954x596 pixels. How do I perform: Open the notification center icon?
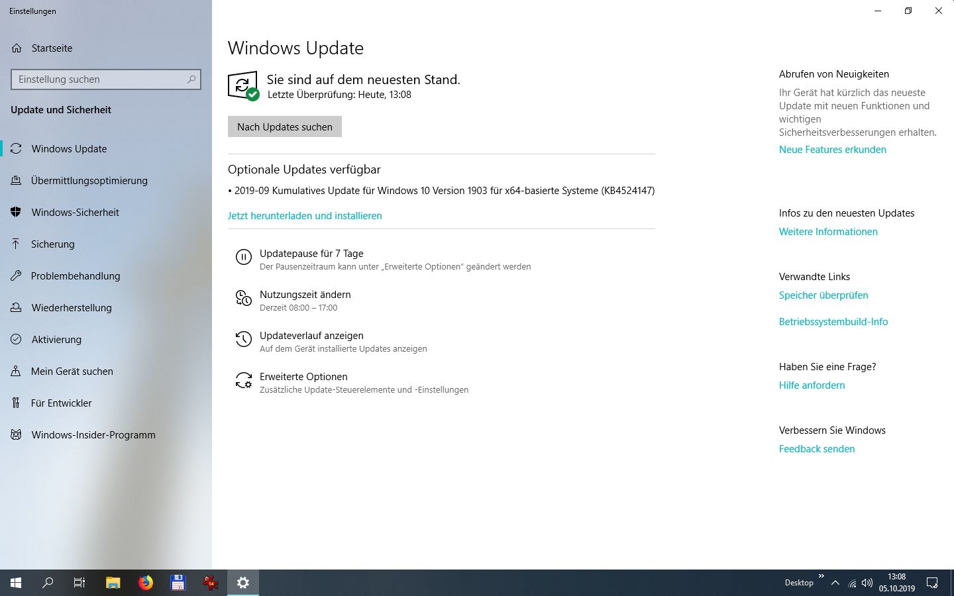tap(932, 583)
